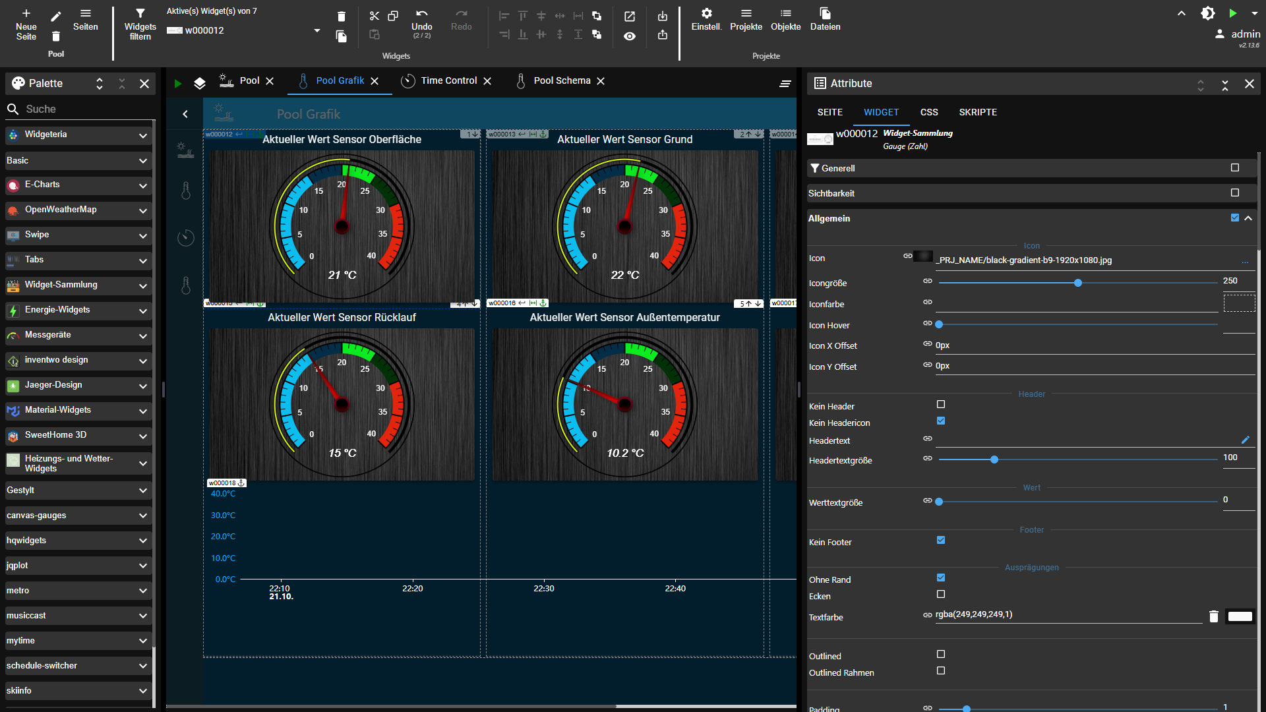The image size is (1266, 712).
Task: Click the white Textfarbe color swatch
Action: click(x=1240, y=616)
